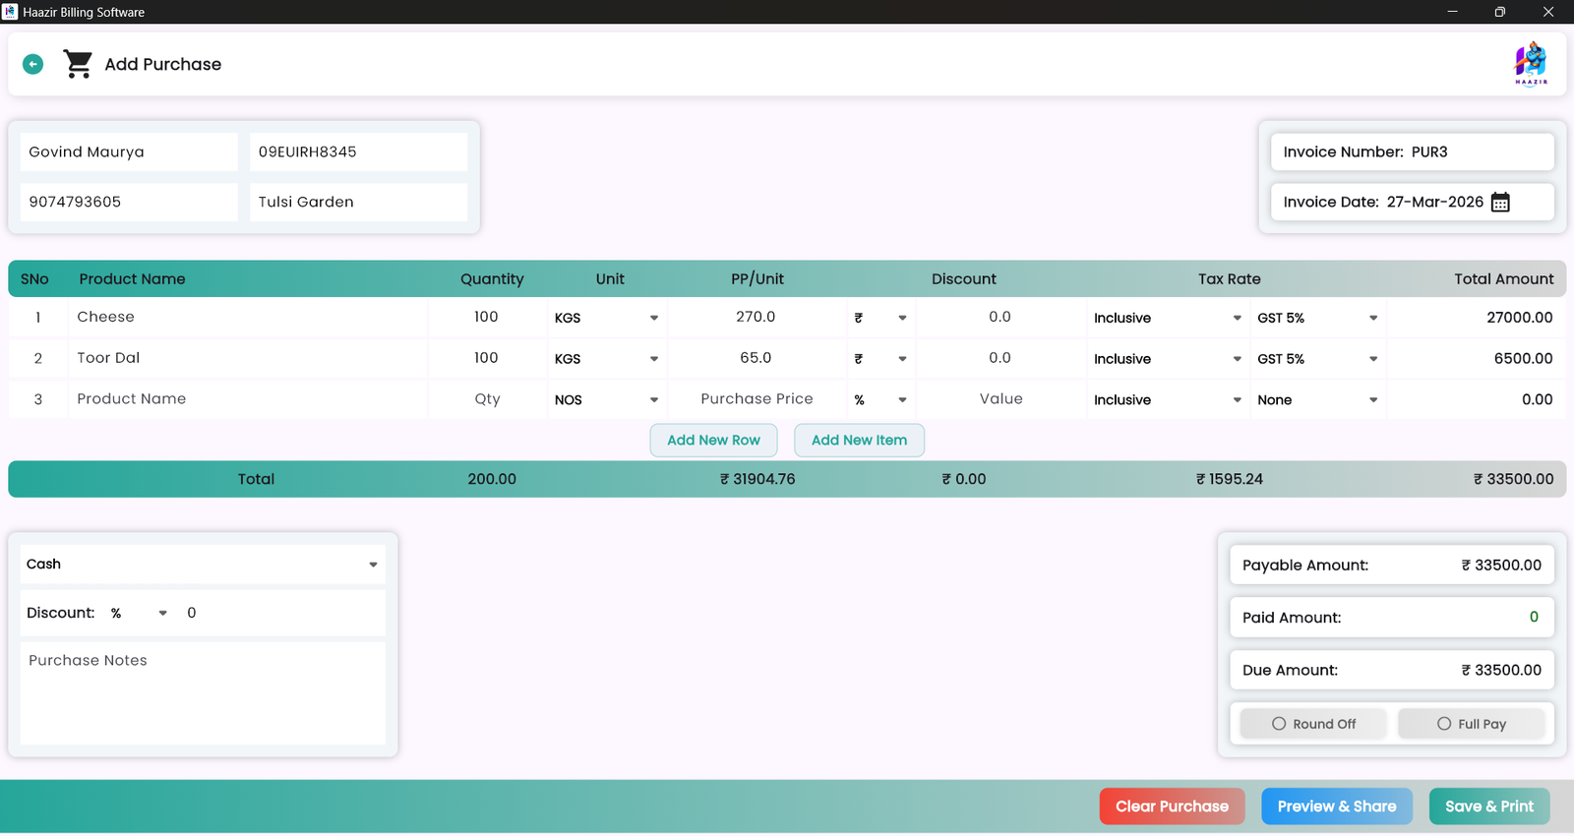Click the Haazir Billing Software title bar icon
Image resolution: width=1574 pixels, height=836 pixels.
coord(10,12)
